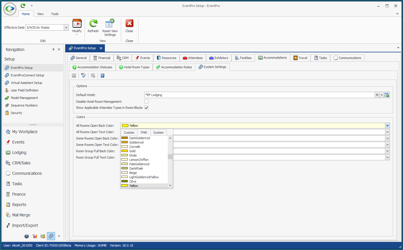
Task: Click the grey grid toolbar icon
Action: point(93,76)
